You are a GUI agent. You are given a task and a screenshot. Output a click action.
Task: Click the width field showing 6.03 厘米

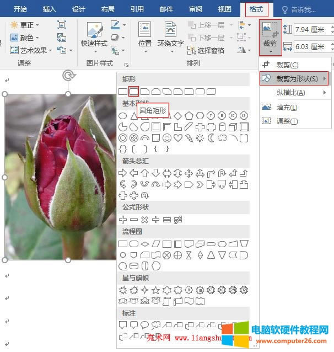coord(312,47)
